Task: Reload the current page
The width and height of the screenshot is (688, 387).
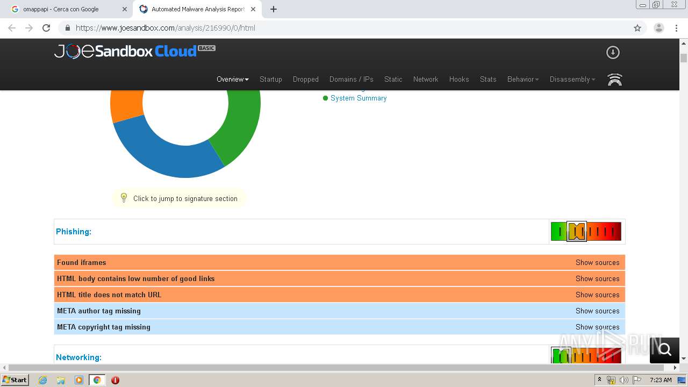Action: (46, 28)
